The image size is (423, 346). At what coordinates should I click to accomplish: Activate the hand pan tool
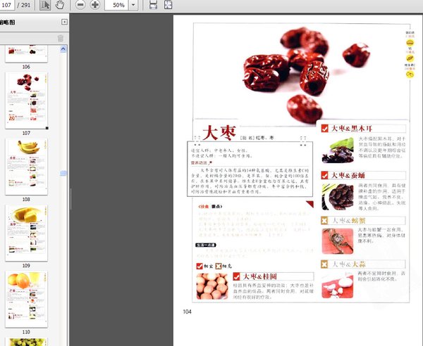59,5
